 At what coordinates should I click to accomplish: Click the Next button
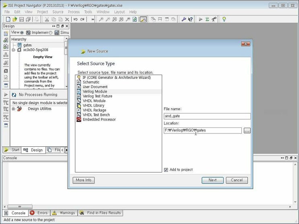coord(212,180)
